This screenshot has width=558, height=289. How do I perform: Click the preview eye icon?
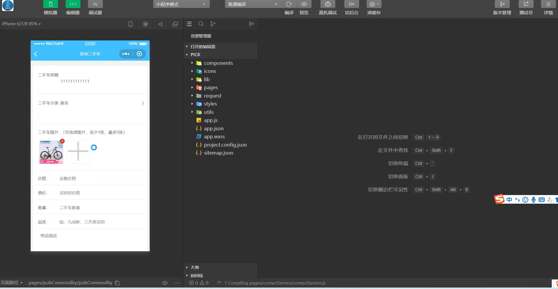pyautogui.click(x=304, y=4)
